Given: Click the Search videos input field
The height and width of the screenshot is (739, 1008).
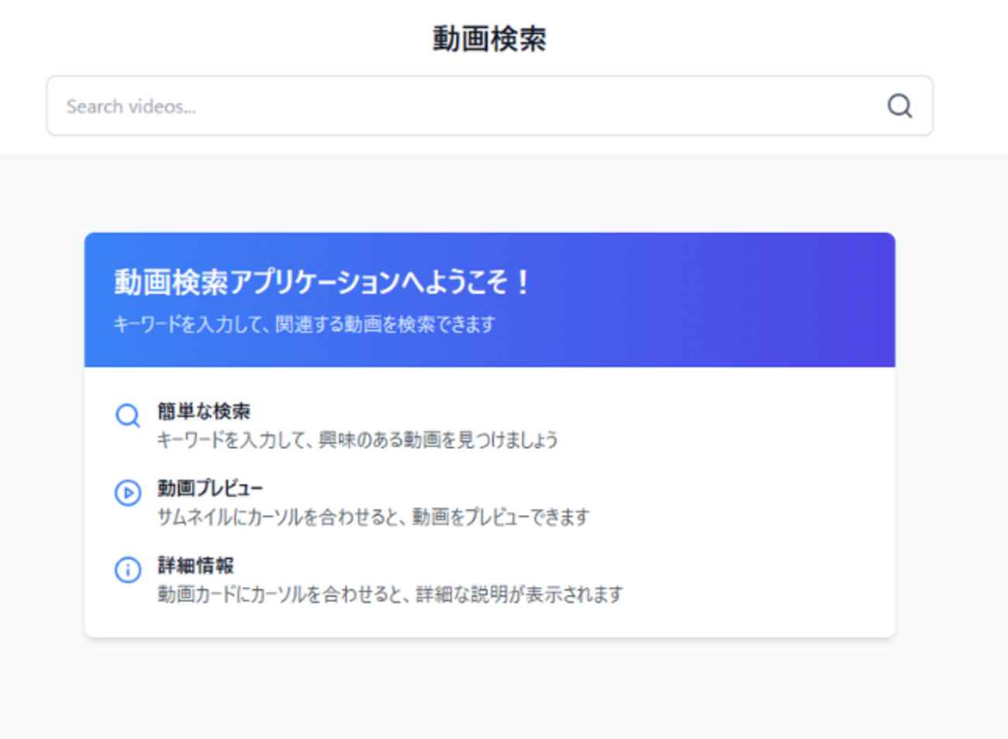Looking at the screenshot, I should point(489,105).
